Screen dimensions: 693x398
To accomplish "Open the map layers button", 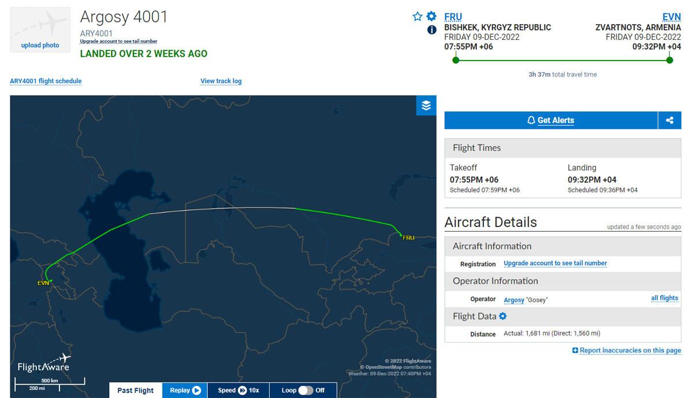I will [x=426, y=105].
